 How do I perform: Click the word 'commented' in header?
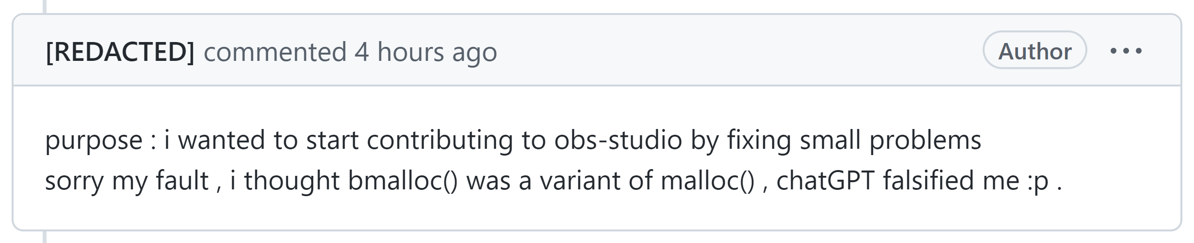pyautogui.click(x=275, y=52)
